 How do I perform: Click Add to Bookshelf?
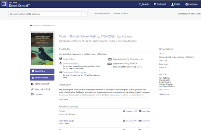(40, 84)
